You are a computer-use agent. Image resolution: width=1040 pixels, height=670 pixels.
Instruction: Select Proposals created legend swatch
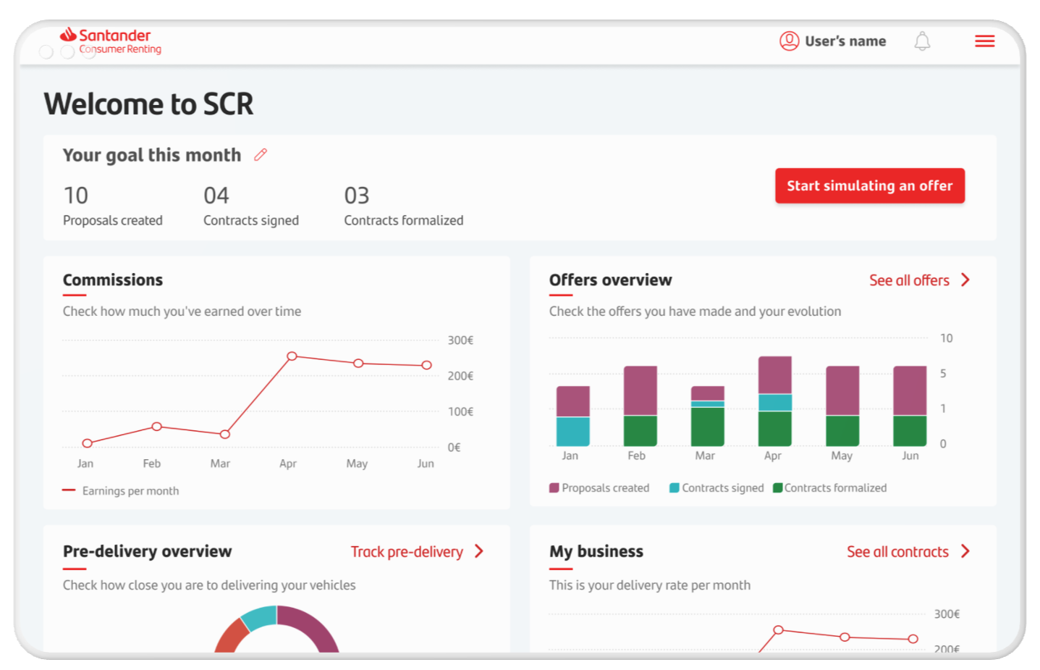[554, 488]
